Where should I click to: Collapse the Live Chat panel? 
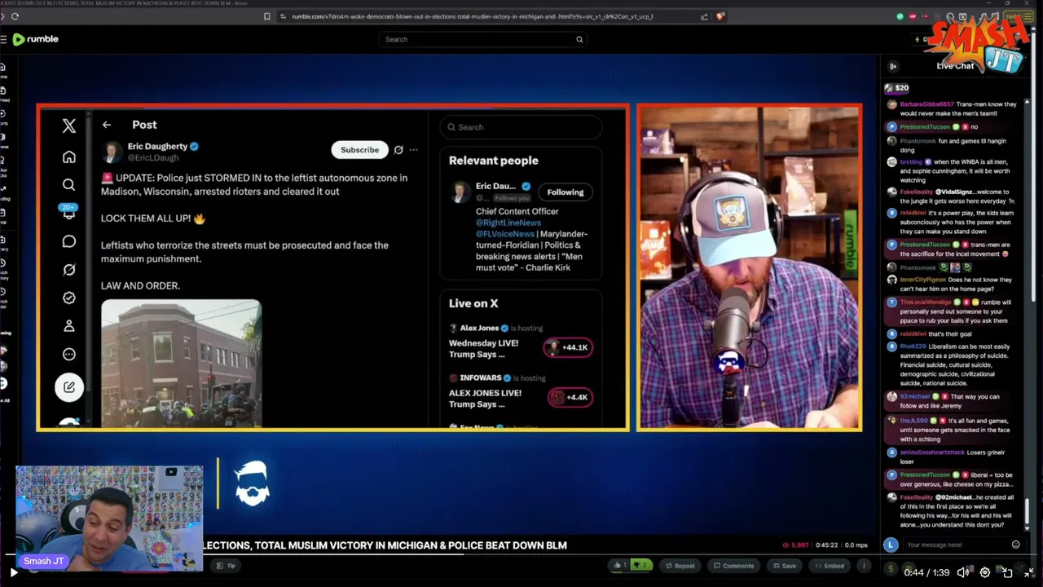click(x=892, y=66)
